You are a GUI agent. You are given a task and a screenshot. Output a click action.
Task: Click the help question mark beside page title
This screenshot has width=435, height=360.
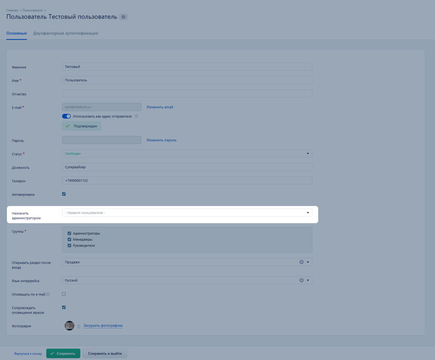(x=123, y=17)
